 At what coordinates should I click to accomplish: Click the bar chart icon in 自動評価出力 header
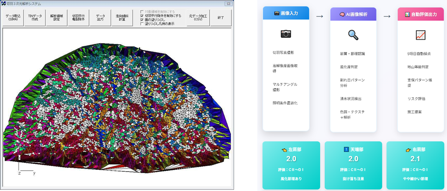click(407, 14)
